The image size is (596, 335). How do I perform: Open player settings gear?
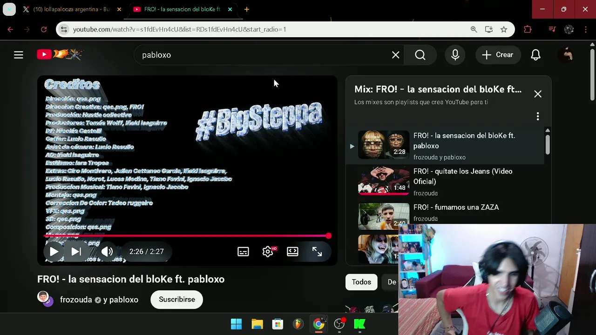(268, 252)
